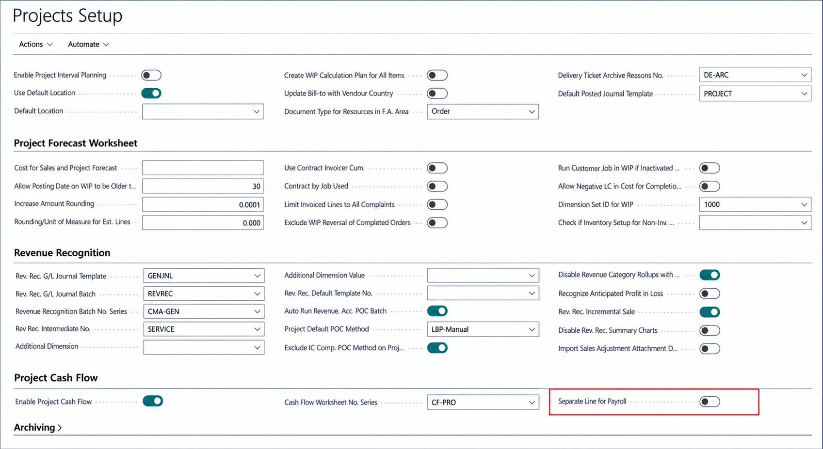Toggle Exclude IC Comp. POC Method switch

pyautogui.click(x=437, y=348)
